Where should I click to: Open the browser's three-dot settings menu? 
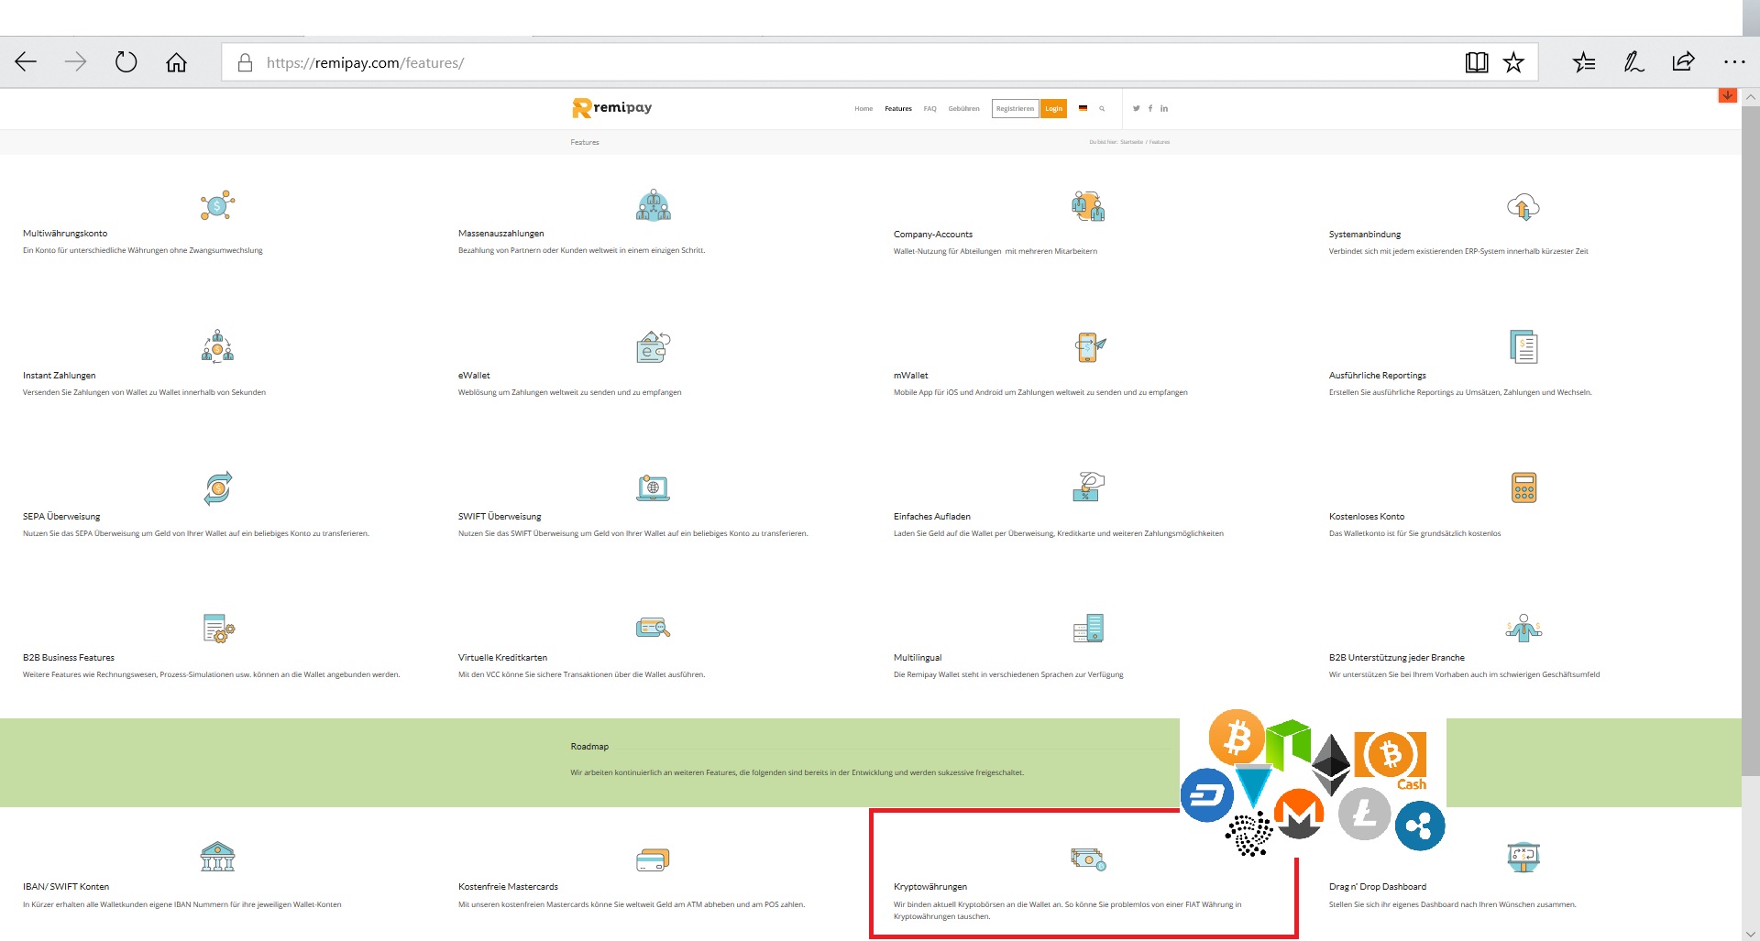point(1735,61)
